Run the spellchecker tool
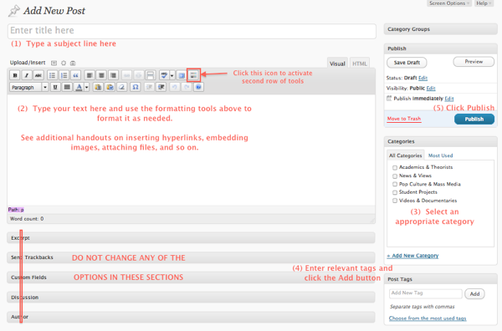 [164, 75]
